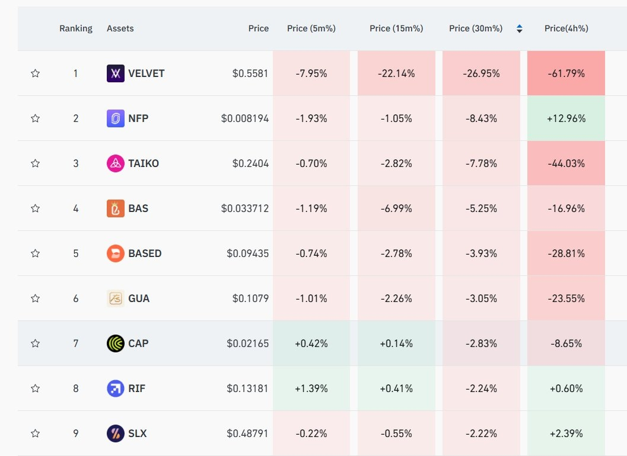Click the BAS price $0.033712
Screen dimensions: 627x456
[x=245, y=208]
